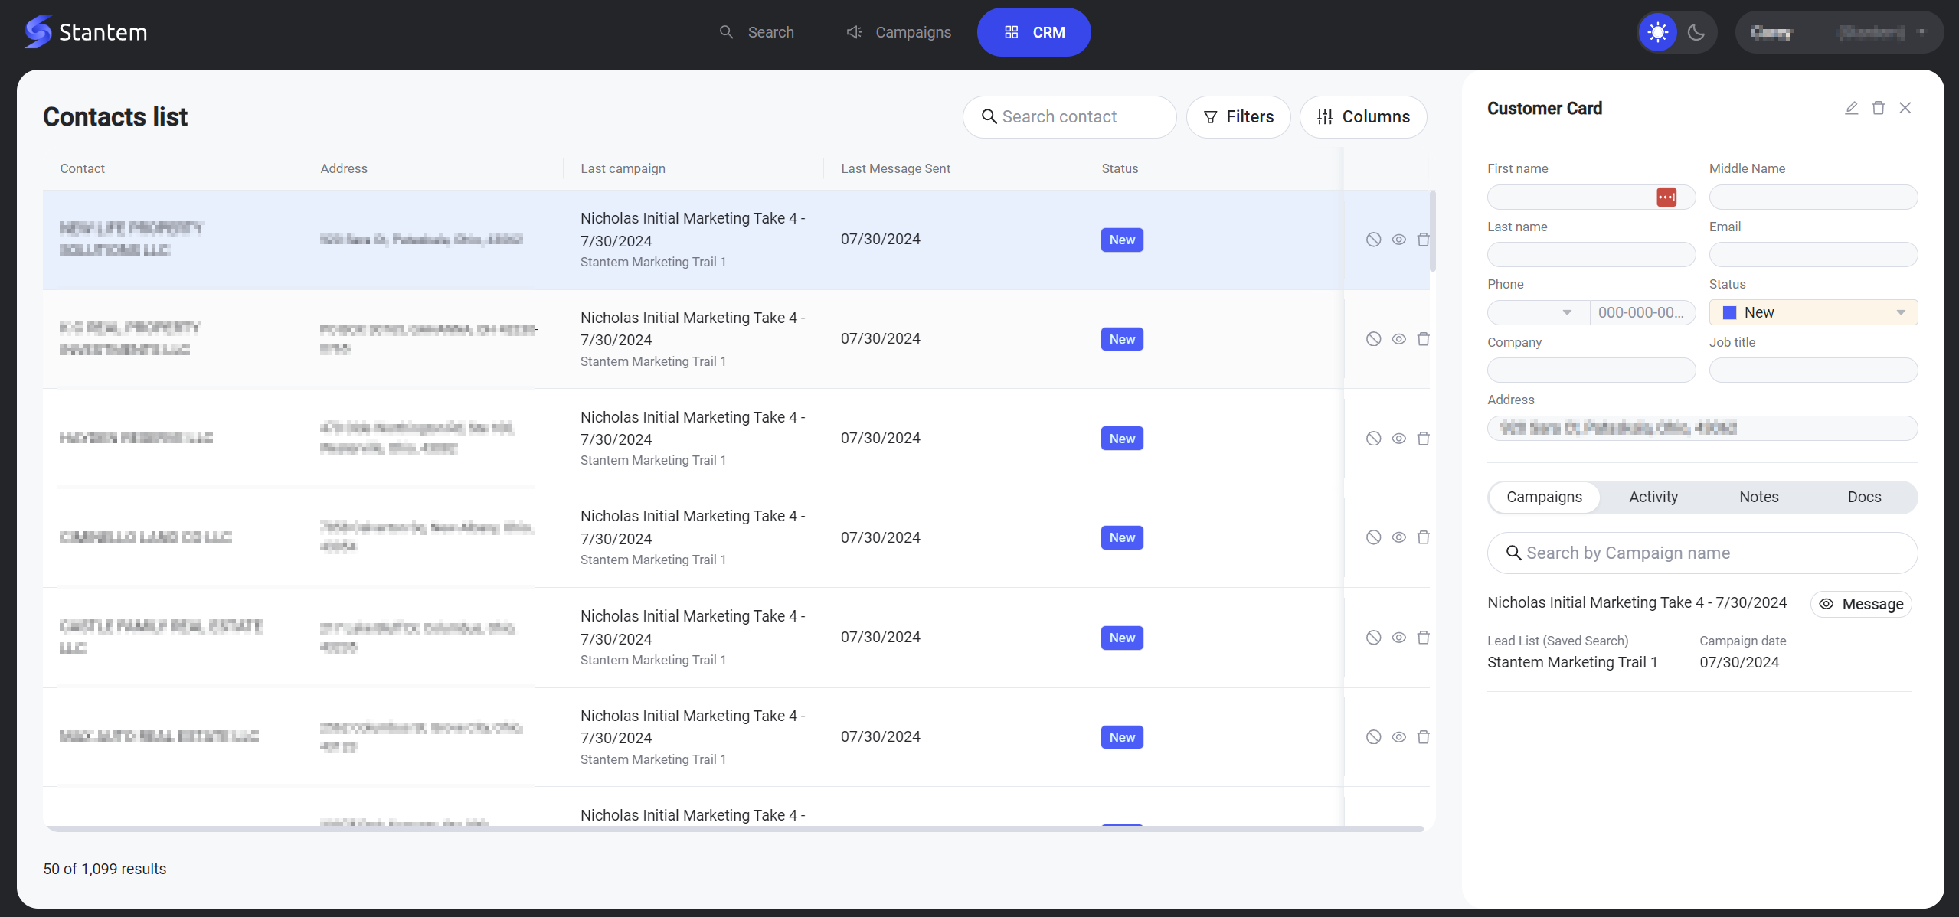Delete third contact row via trash icon
The height and width of the screenshot is (917, 1959).
click(1423, 439)
